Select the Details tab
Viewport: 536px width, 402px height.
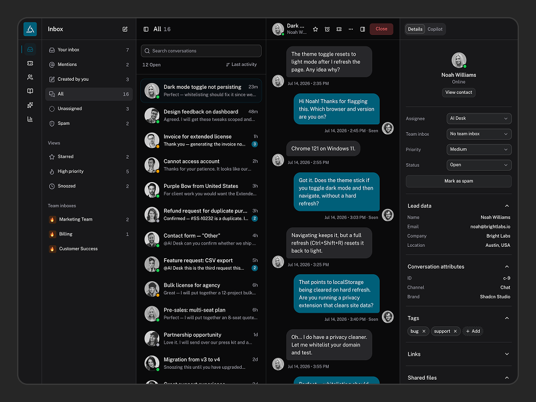pos(415,29)
